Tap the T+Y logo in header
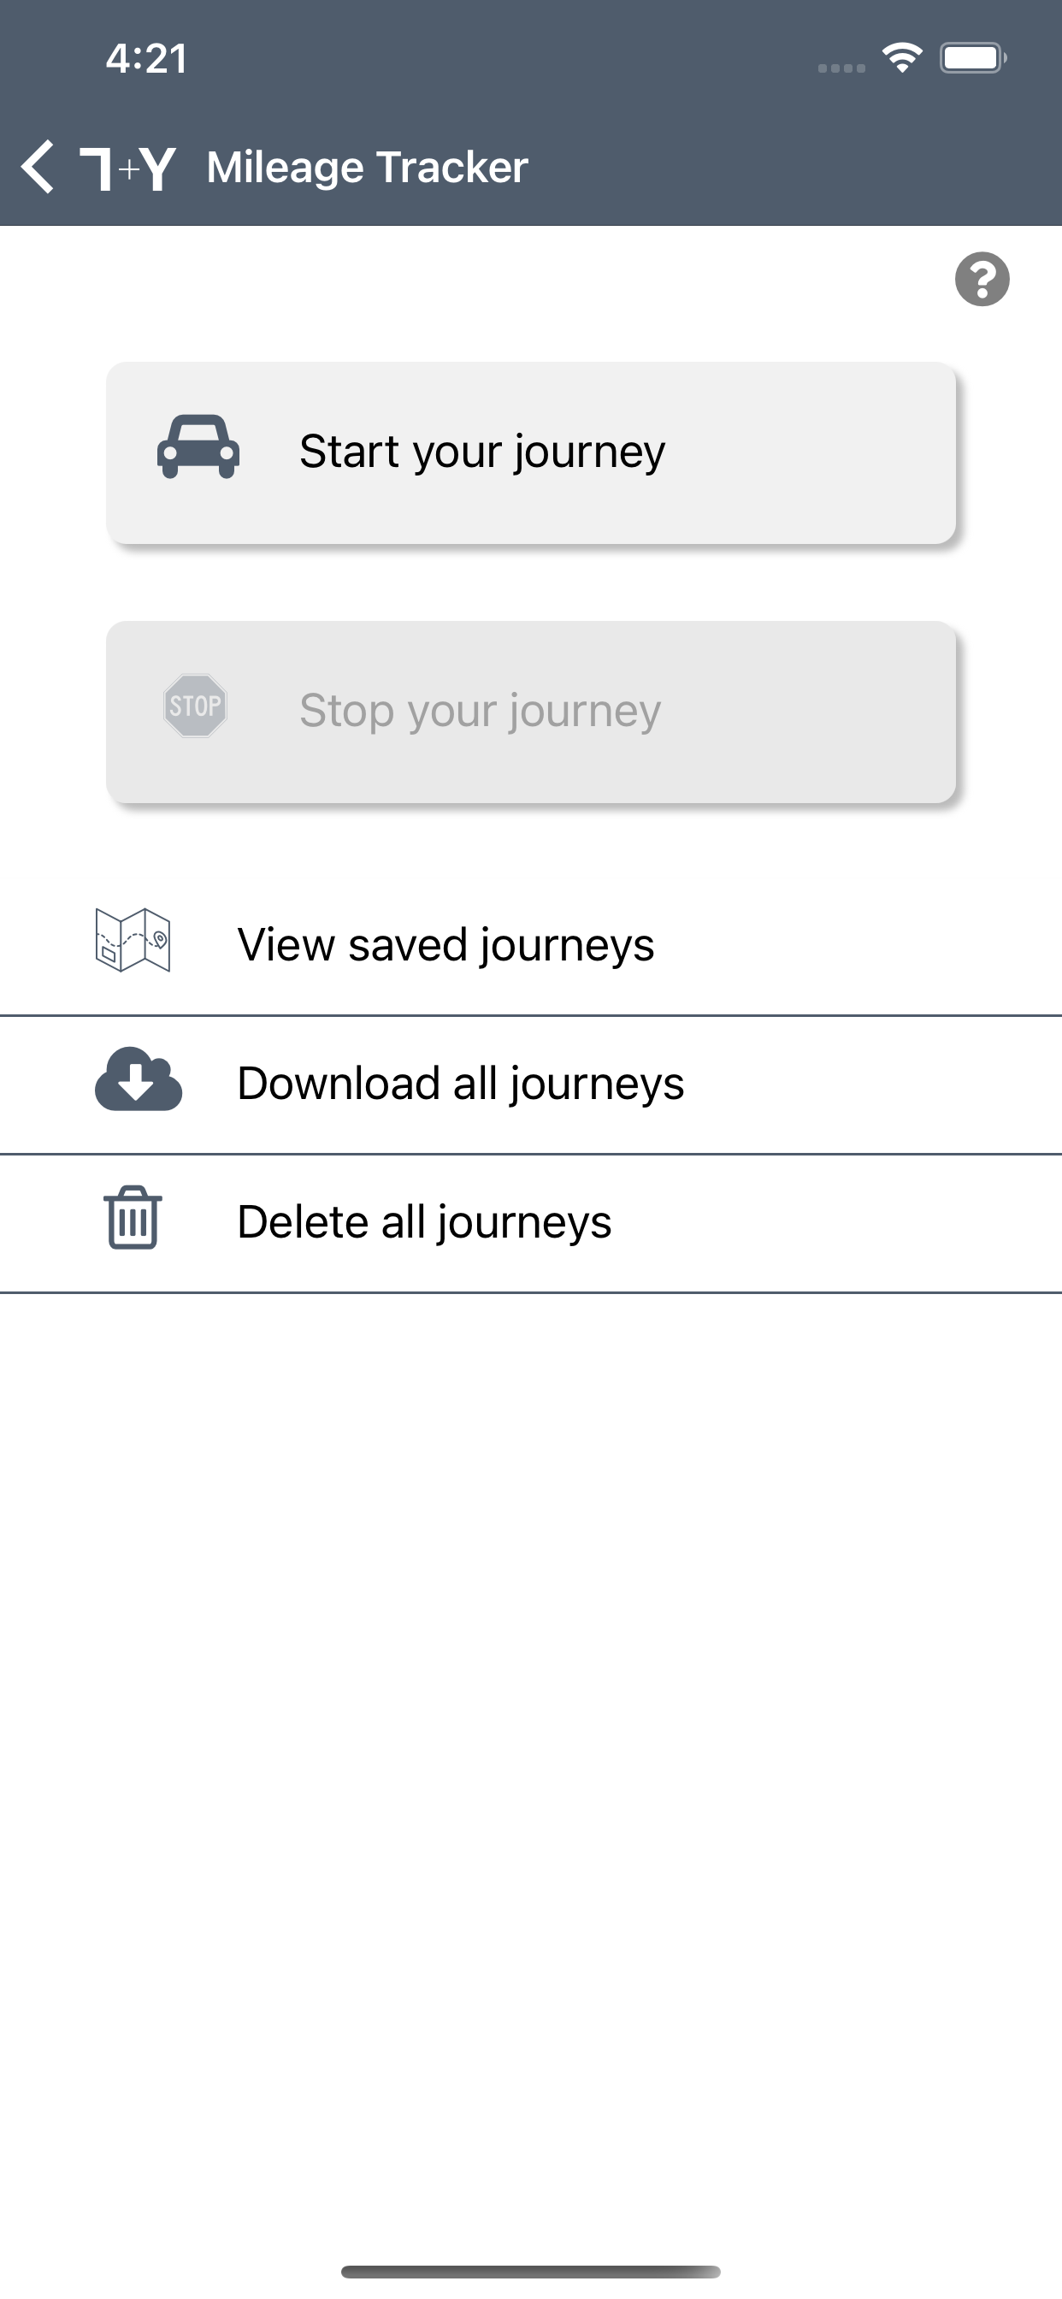 point(127,168)
